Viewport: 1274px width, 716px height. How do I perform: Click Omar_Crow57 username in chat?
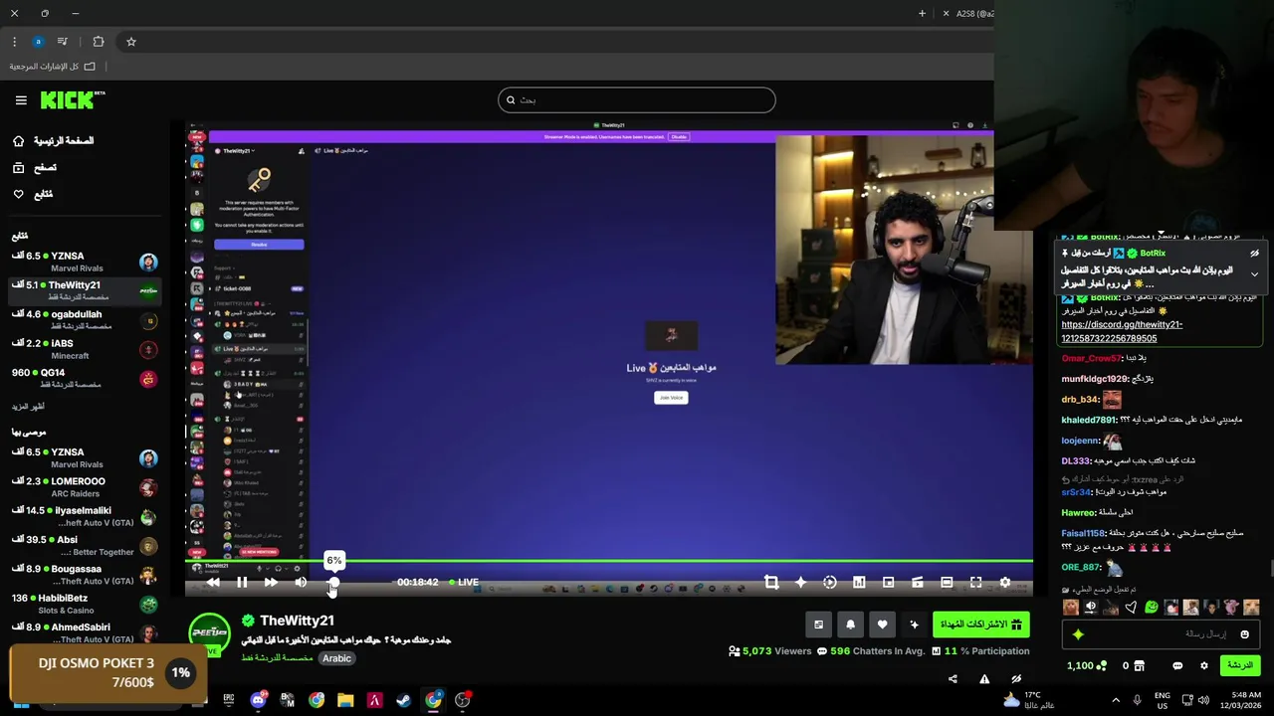click(1091, 358)
